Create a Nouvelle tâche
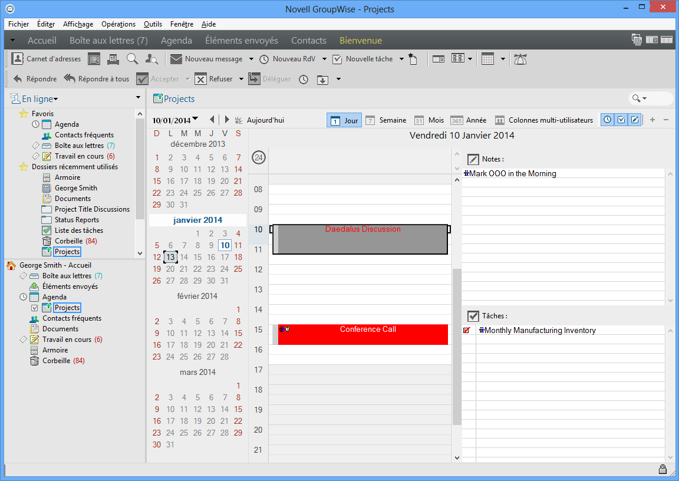Viewport: 679px width, 481px height. coord(363,59)
